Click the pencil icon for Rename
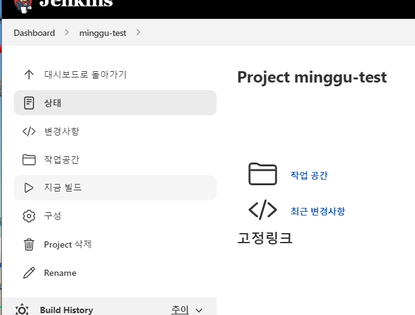The image size is (415, 315). 29,273
